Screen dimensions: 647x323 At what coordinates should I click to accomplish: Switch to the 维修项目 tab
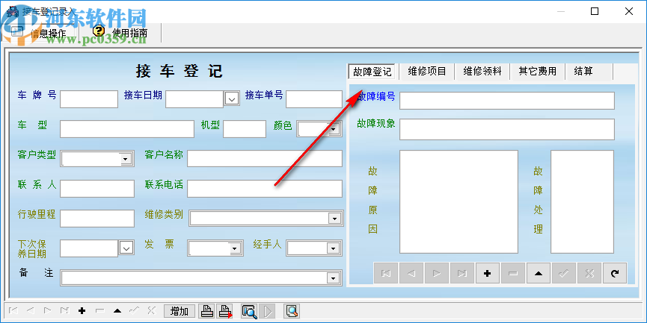tap(427, 71)
